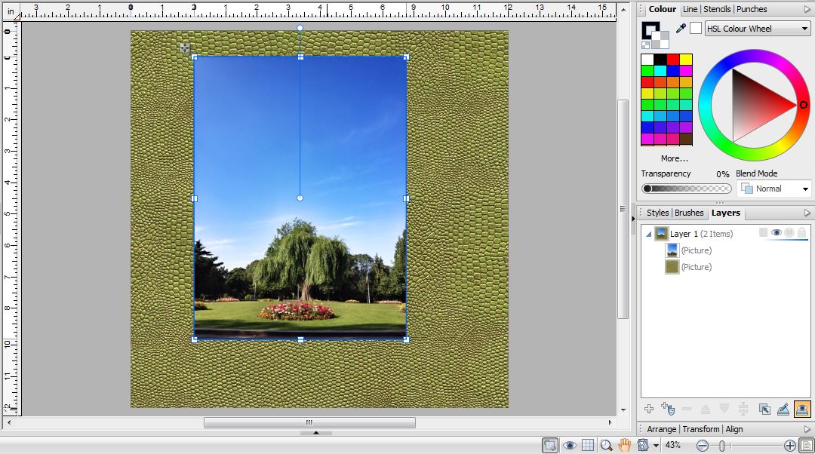815x454 pixels.
Task: Pick the colour eyedropper tool
Action: point(681,29)
